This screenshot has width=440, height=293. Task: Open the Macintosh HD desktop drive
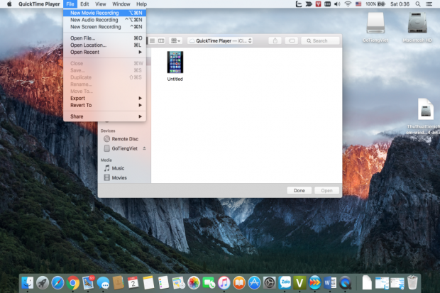pyautogui.click(x=417, y=27)
